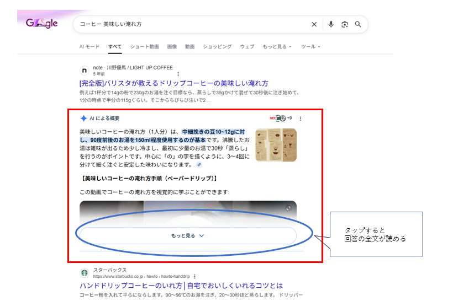The width and height of the screenshot is (469, 301).
Task: Open the ツール dropdown
Action: [310, 47]
